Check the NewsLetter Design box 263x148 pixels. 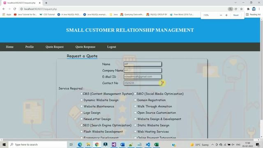click(81, 119)
